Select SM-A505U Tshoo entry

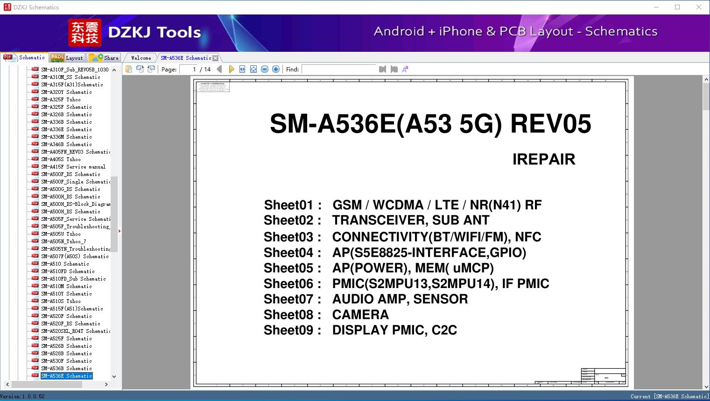pos(61,234)
